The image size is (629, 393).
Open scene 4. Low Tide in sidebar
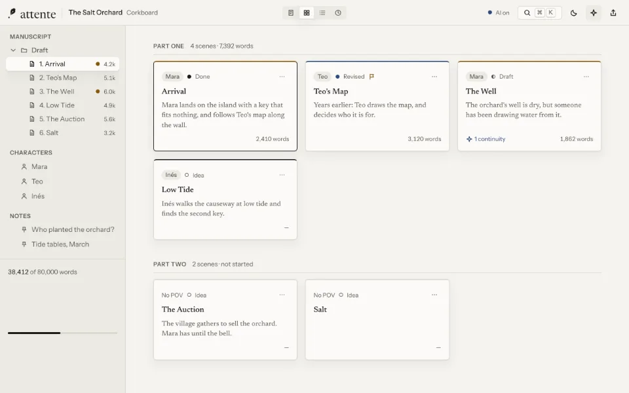63,105
